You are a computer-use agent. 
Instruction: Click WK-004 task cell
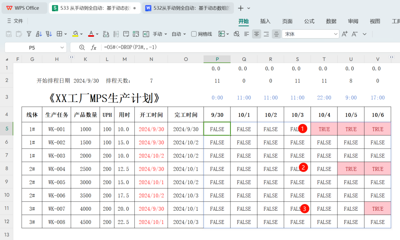coord(57,169)
